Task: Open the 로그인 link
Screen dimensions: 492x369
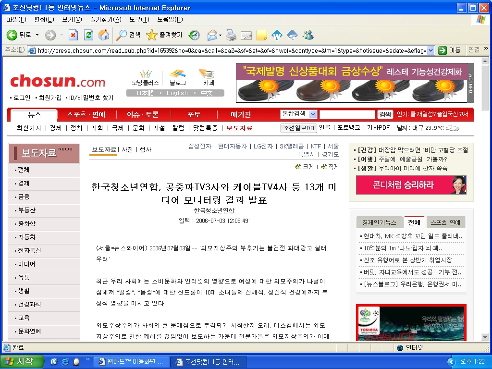Action: coord(22,98)
